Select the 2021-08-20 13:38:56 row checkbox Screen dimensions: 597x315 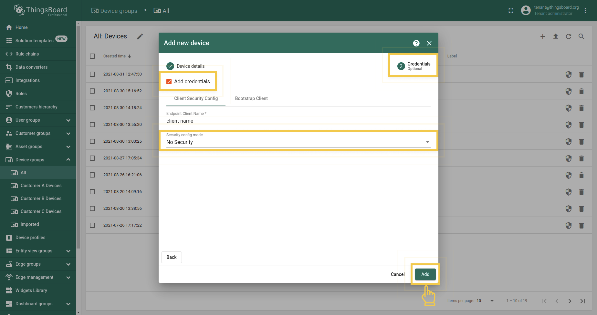92,208
